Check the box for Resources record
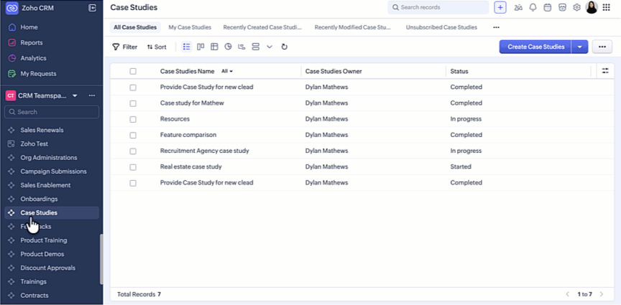Image resolution: width=621 pixels, height=305 pixels. [133, 119]
